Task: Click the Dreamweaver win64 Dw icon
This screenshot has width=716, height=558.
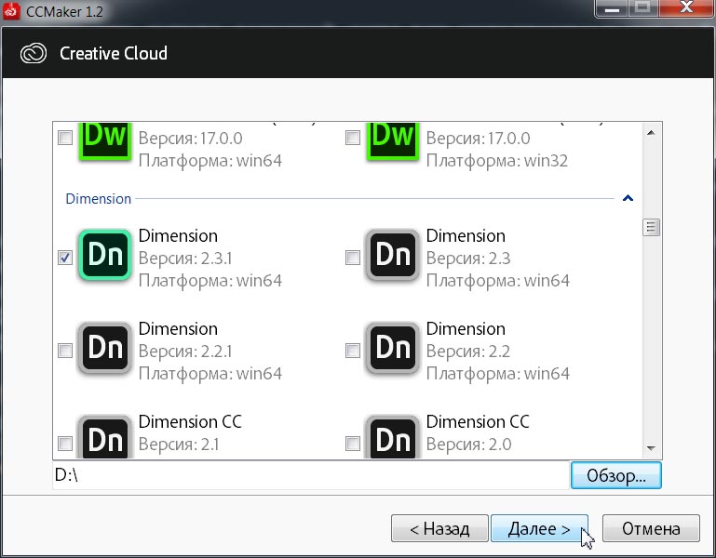Action: 105,141
